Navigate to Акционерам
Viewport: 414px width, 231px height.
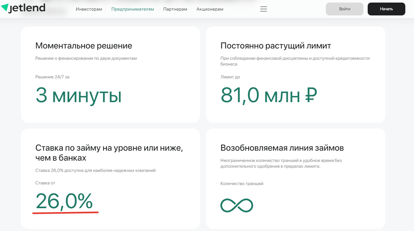point(210,9)
